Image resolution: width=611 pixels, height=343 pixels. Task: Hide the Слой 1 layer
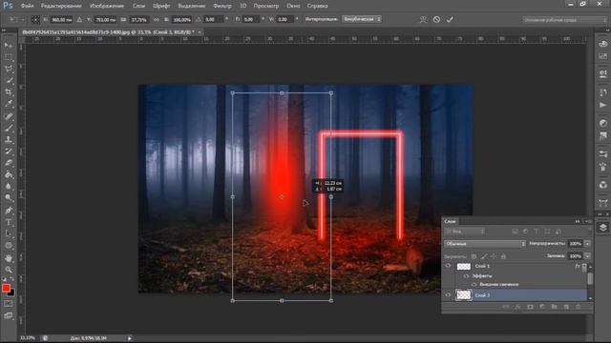[x=448, y=266]
